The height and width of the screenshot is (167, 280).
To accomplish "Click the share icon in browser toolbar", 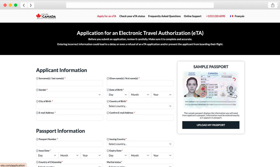I will 272,5.
